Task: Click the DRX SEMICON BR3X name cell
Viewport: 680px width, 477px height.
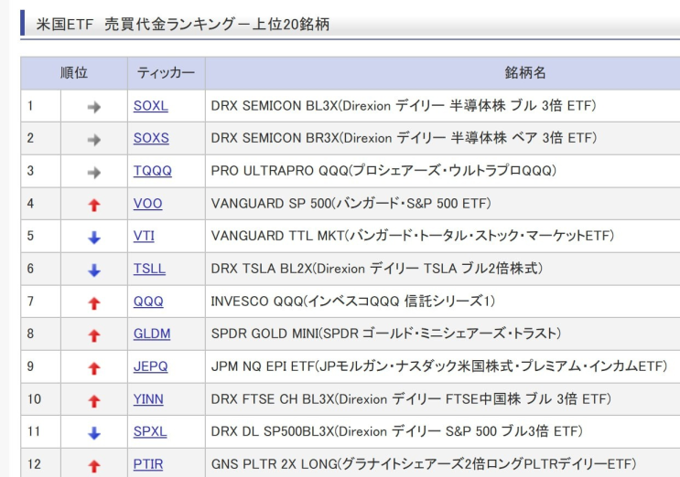Action: (443, 138)
